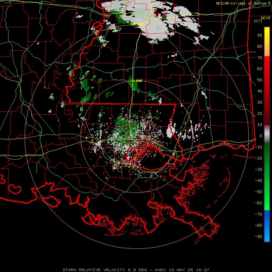The width and height of the screenshot is (272, 272).
Task: Click the positive 10 scale value
Action: 260,125
